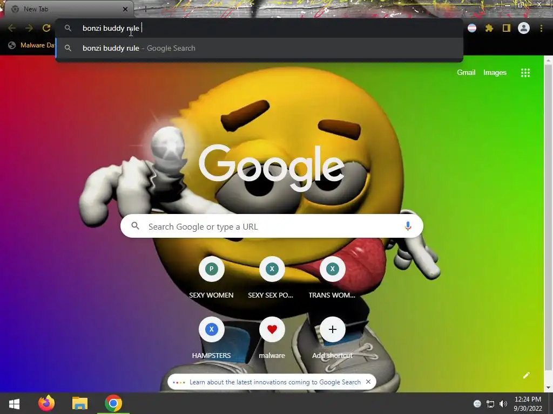Open the malware heart shortcut
Image resolution: width=553 pixels, height=414 pixels.
272,339
